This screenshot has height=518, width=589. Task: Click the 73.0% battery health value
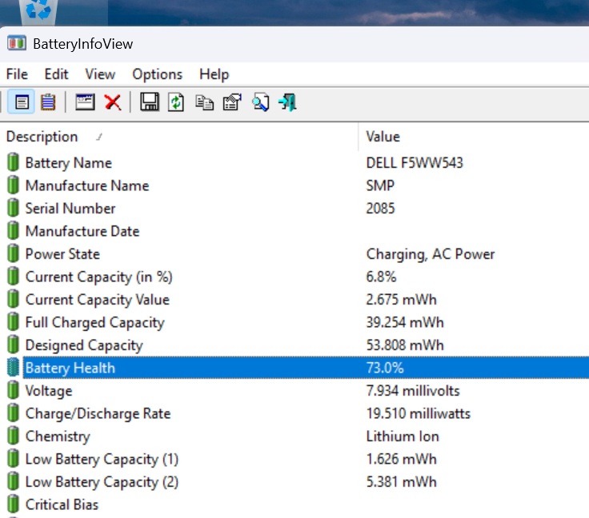coord(385,368)
